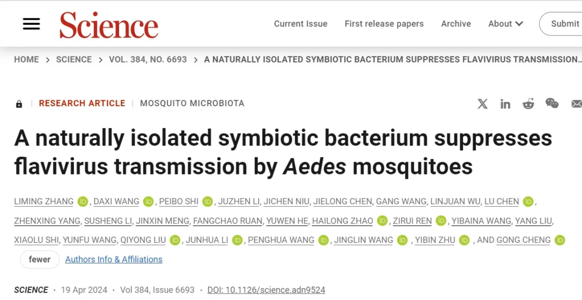582x300 pixels.
Task: Share article on Reddit
Action: point(528,104)
